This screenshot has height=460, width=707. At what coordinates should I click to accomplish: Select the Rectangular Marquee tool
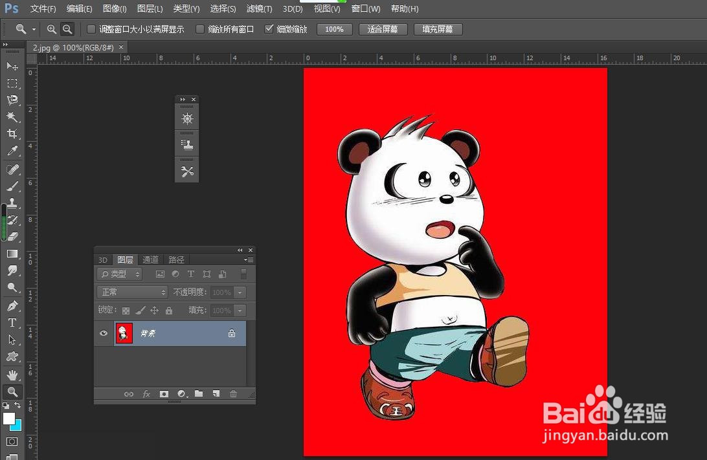12,83
